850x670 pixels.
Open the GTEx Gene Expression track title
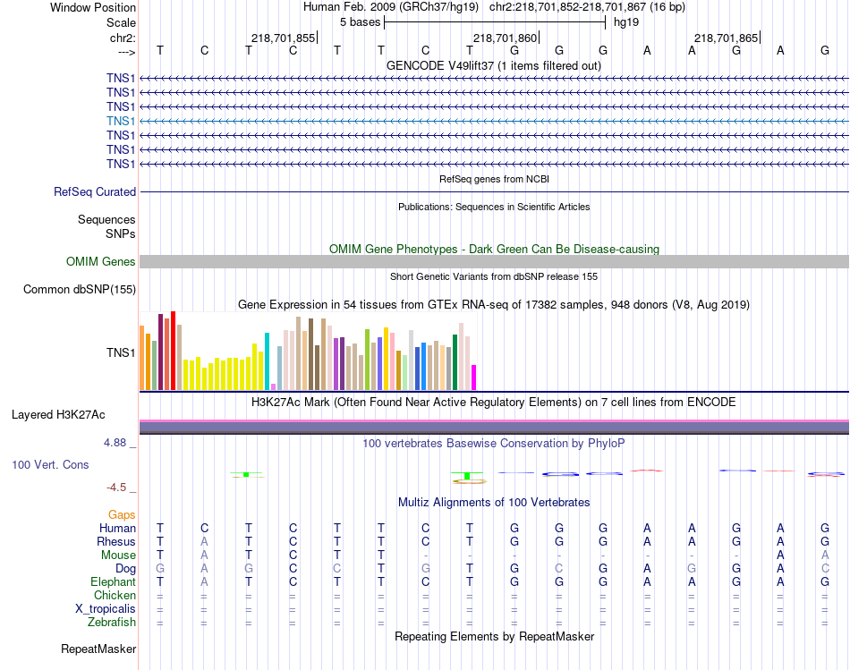(494, 305)
